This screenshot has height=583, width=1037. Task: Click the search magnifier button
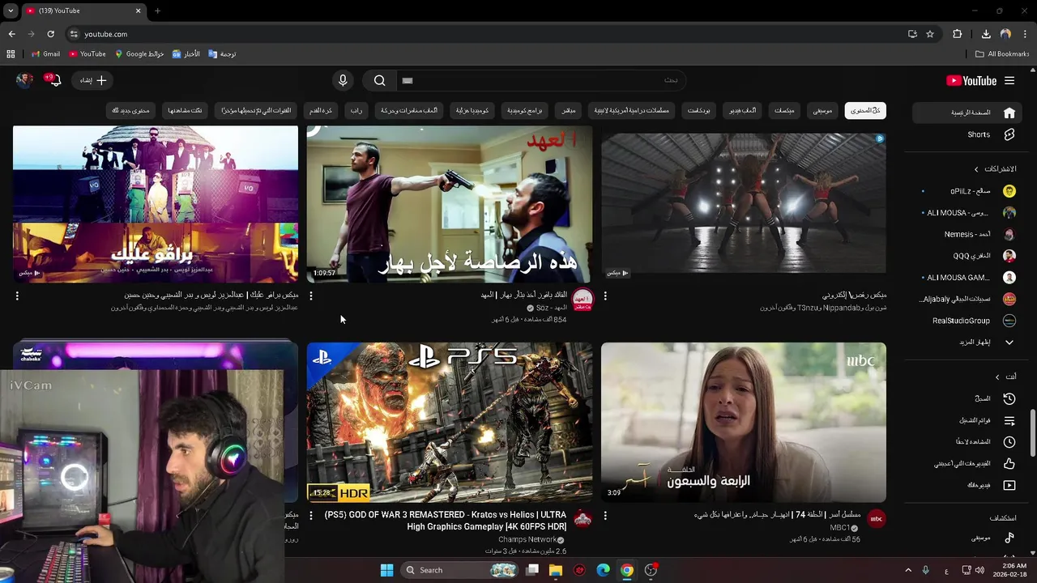click(379, 80)
